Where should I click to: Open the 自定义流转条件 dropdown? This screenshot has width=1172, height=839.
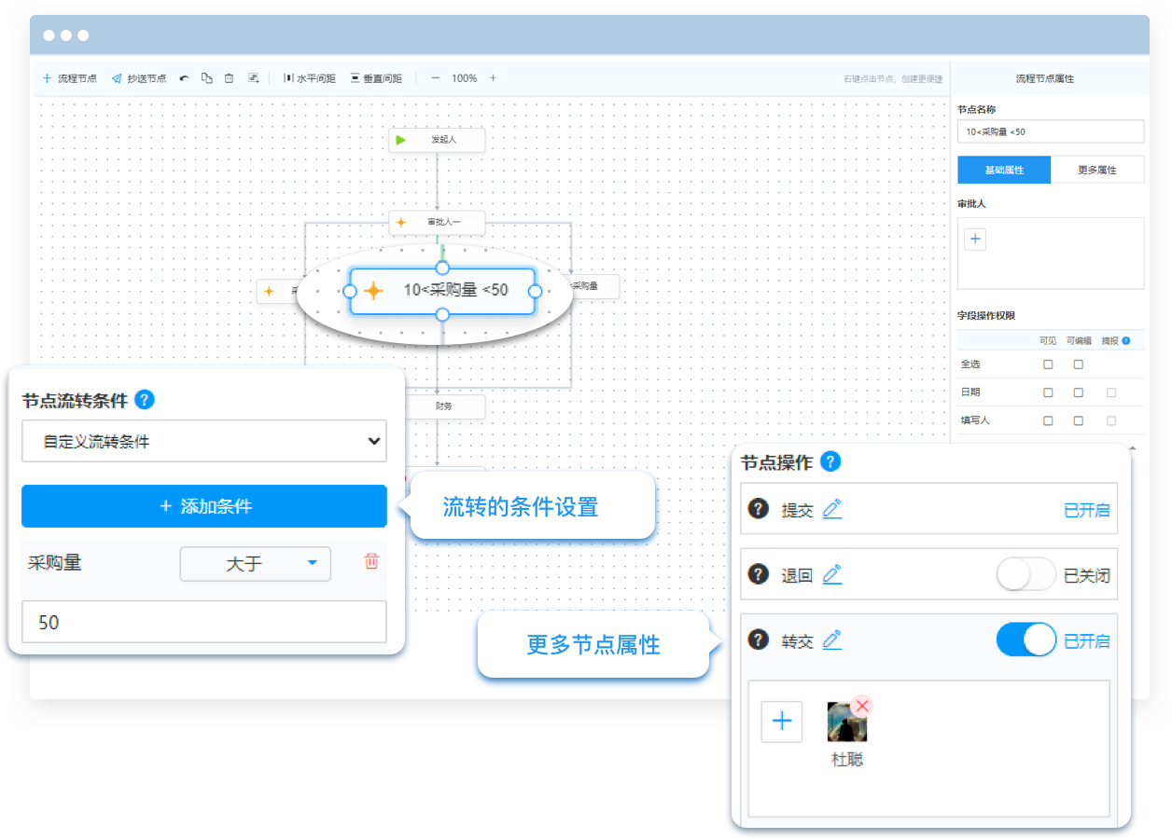point(204,441)
